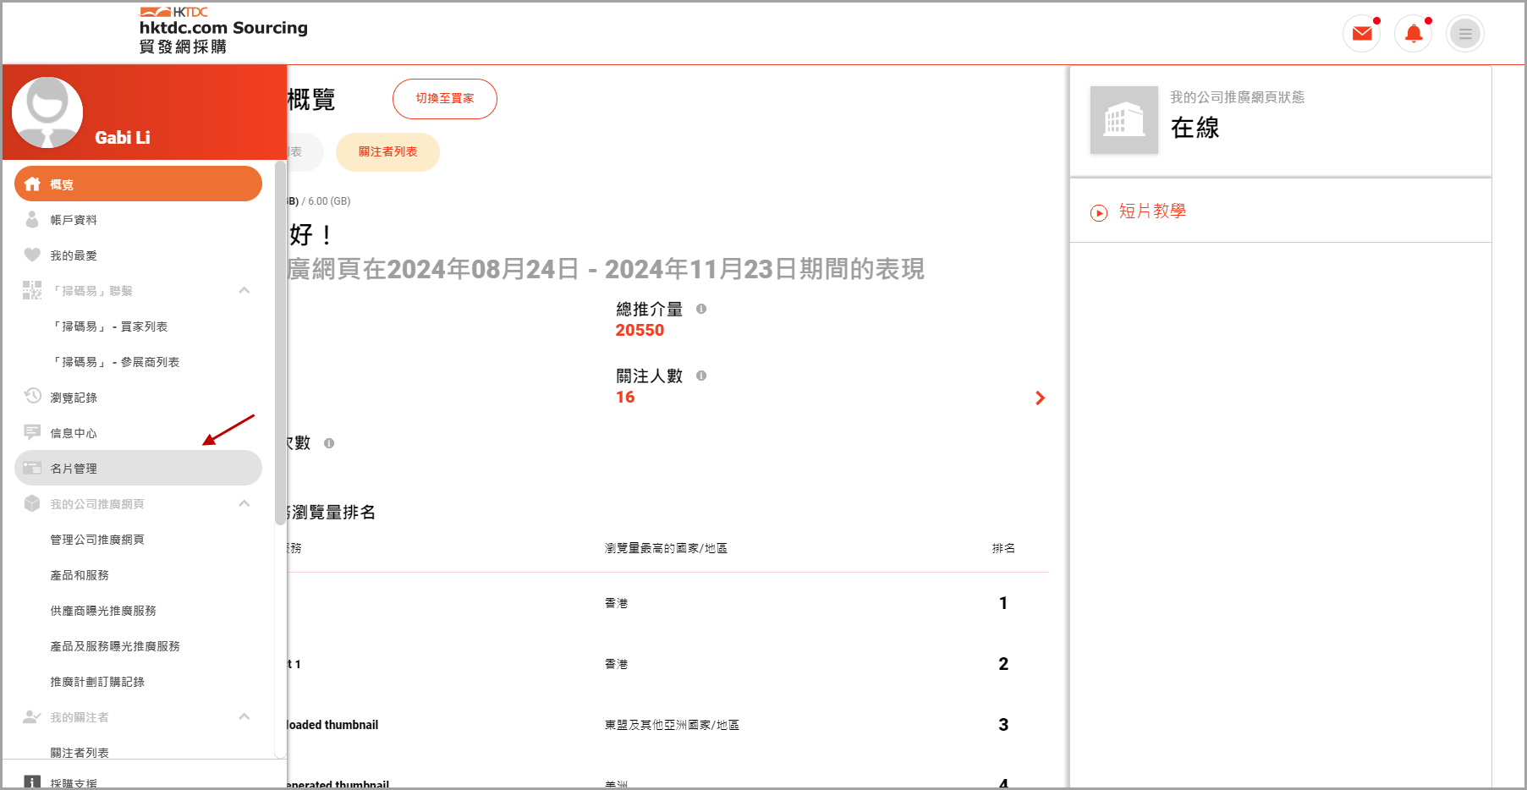Viewport: 1527px width, 790px height.
Task: Click the red right-arrow chevron in stats
Action: coord(1040,398)
